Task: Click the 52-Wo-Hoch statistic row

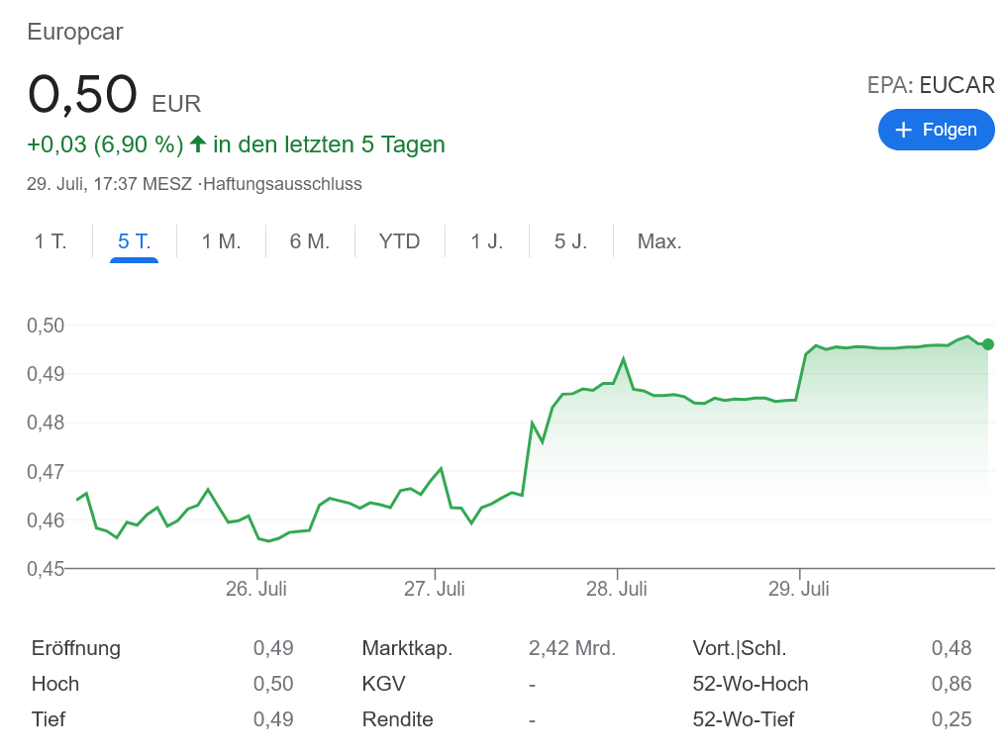Action: coord(832,684)
